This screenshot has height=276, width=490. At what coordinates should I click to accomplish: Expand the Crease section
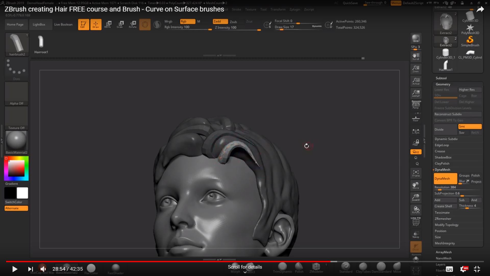point(440,151)
